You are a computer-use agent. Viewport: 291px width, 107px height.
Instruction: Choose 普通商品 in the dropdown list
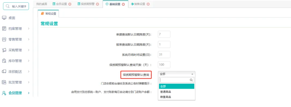click(x=176, y=92)
